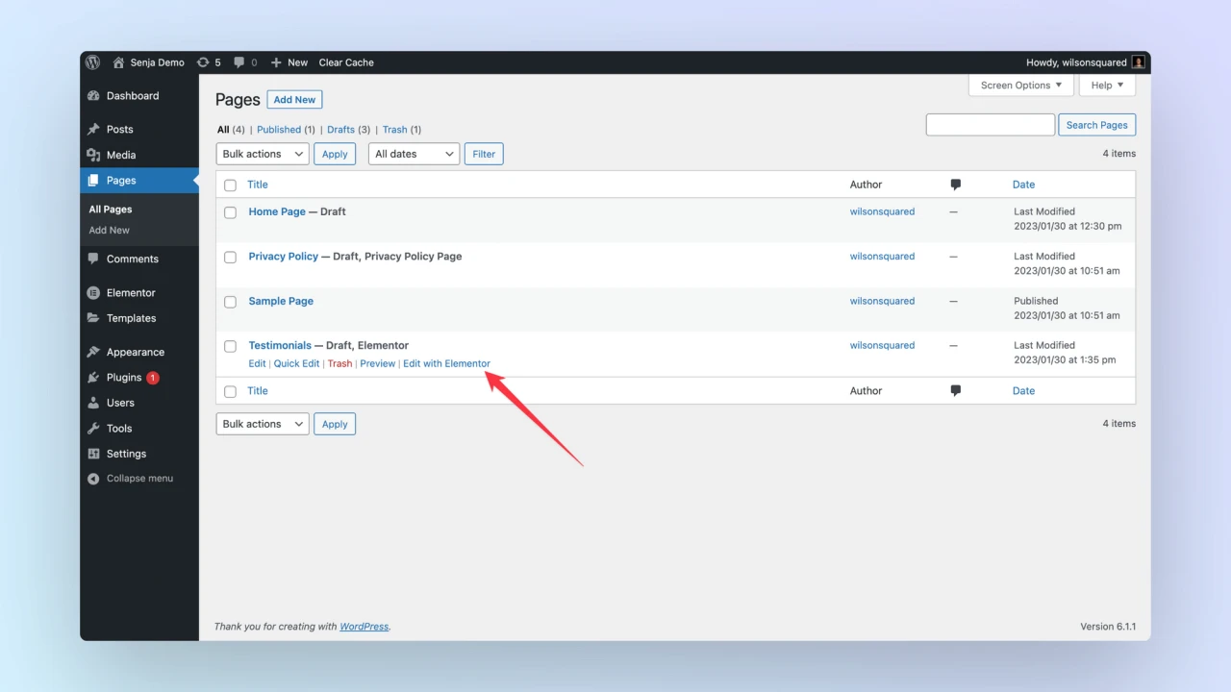
Task: Focus the search pages input field
Action: pos(990,125)
